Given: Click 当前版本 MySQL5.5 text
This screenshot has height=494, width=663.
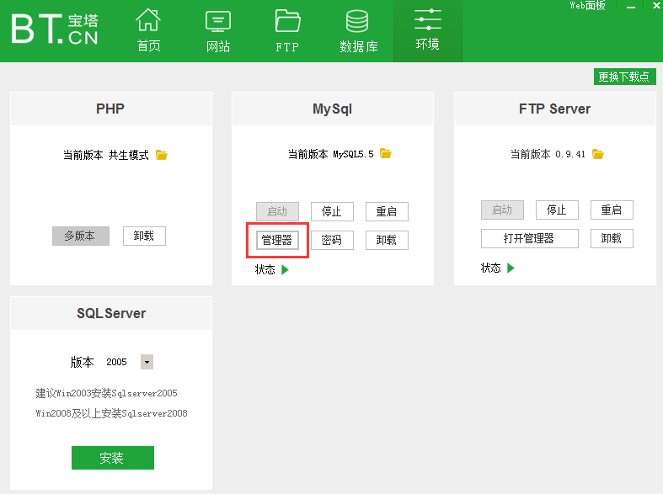Looking at the screenshot, I should 330,154.
